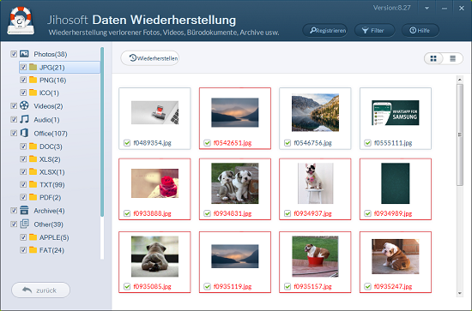Select the TXT(99) tree item
This screenshot has height=311, width=472.
[x=52, y=184]
